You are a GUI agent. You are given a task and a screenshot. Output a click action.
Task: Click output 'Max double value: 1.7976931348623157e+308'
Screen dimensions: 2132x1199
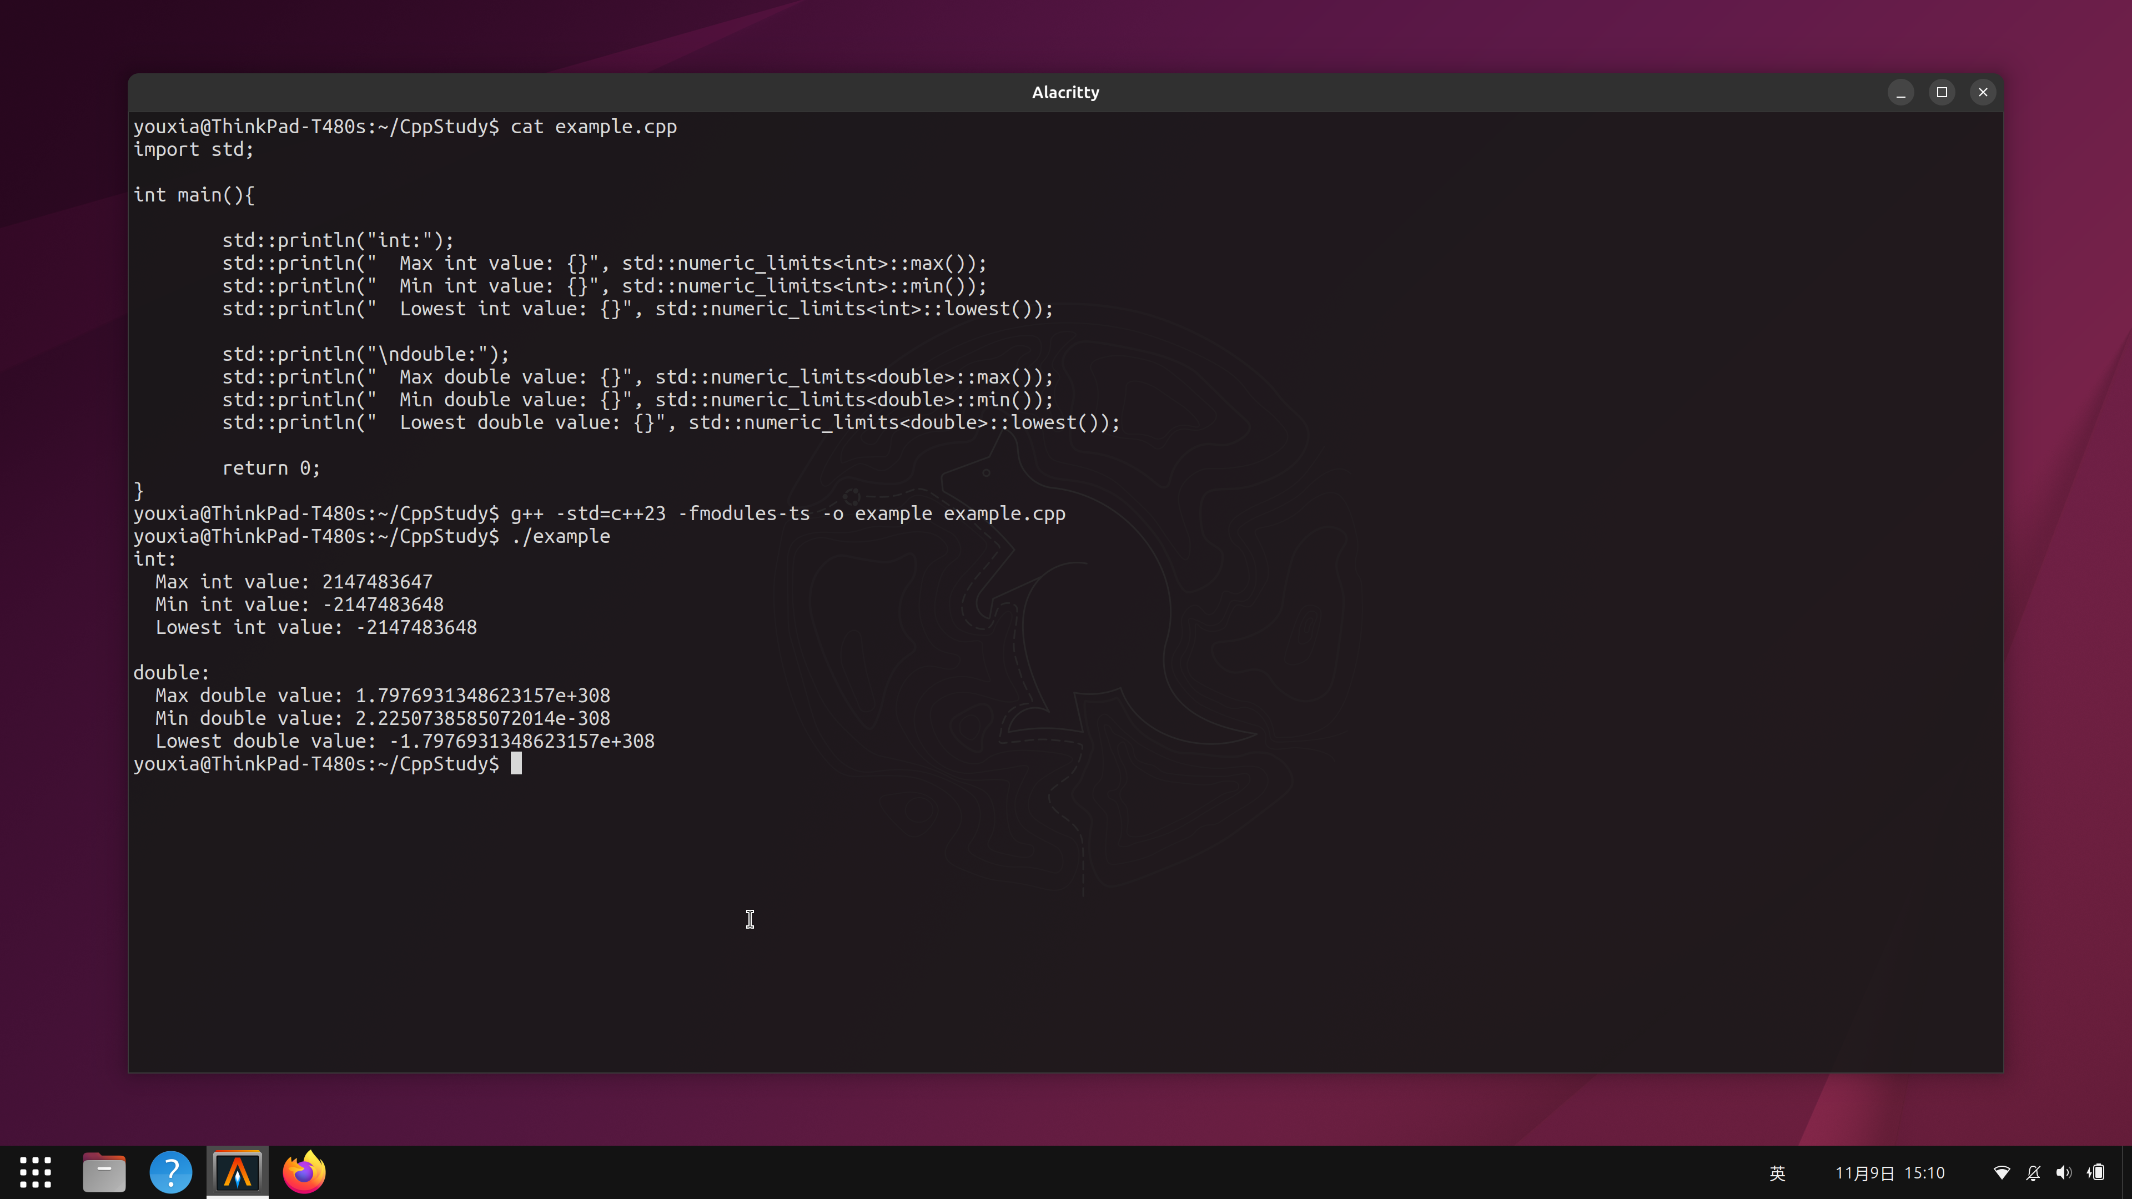click(x=383, y=696)
